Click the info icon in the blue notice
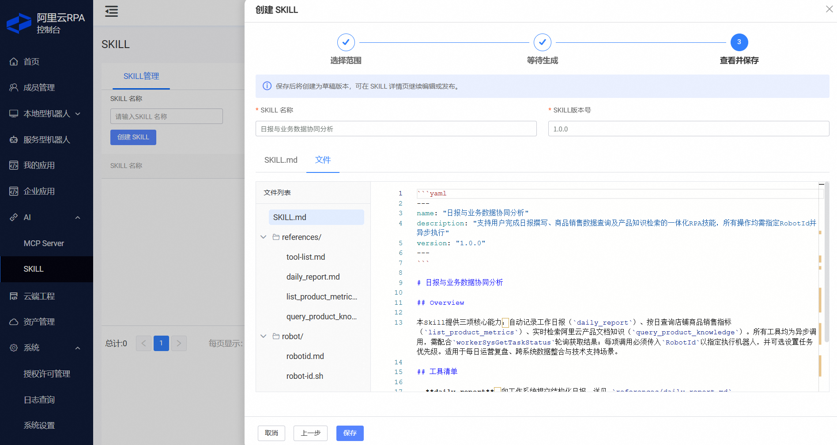The image size is (837, 445). point(267,86)
